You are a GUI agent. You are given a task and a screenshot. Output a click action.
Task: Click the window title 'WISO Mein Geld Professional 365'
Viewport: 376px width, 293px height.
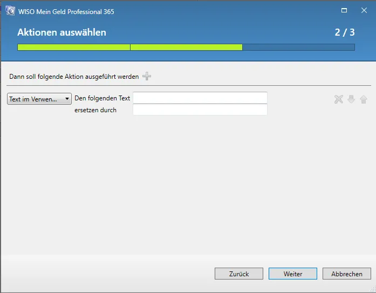pyautogui.click(x=66, y=11)
